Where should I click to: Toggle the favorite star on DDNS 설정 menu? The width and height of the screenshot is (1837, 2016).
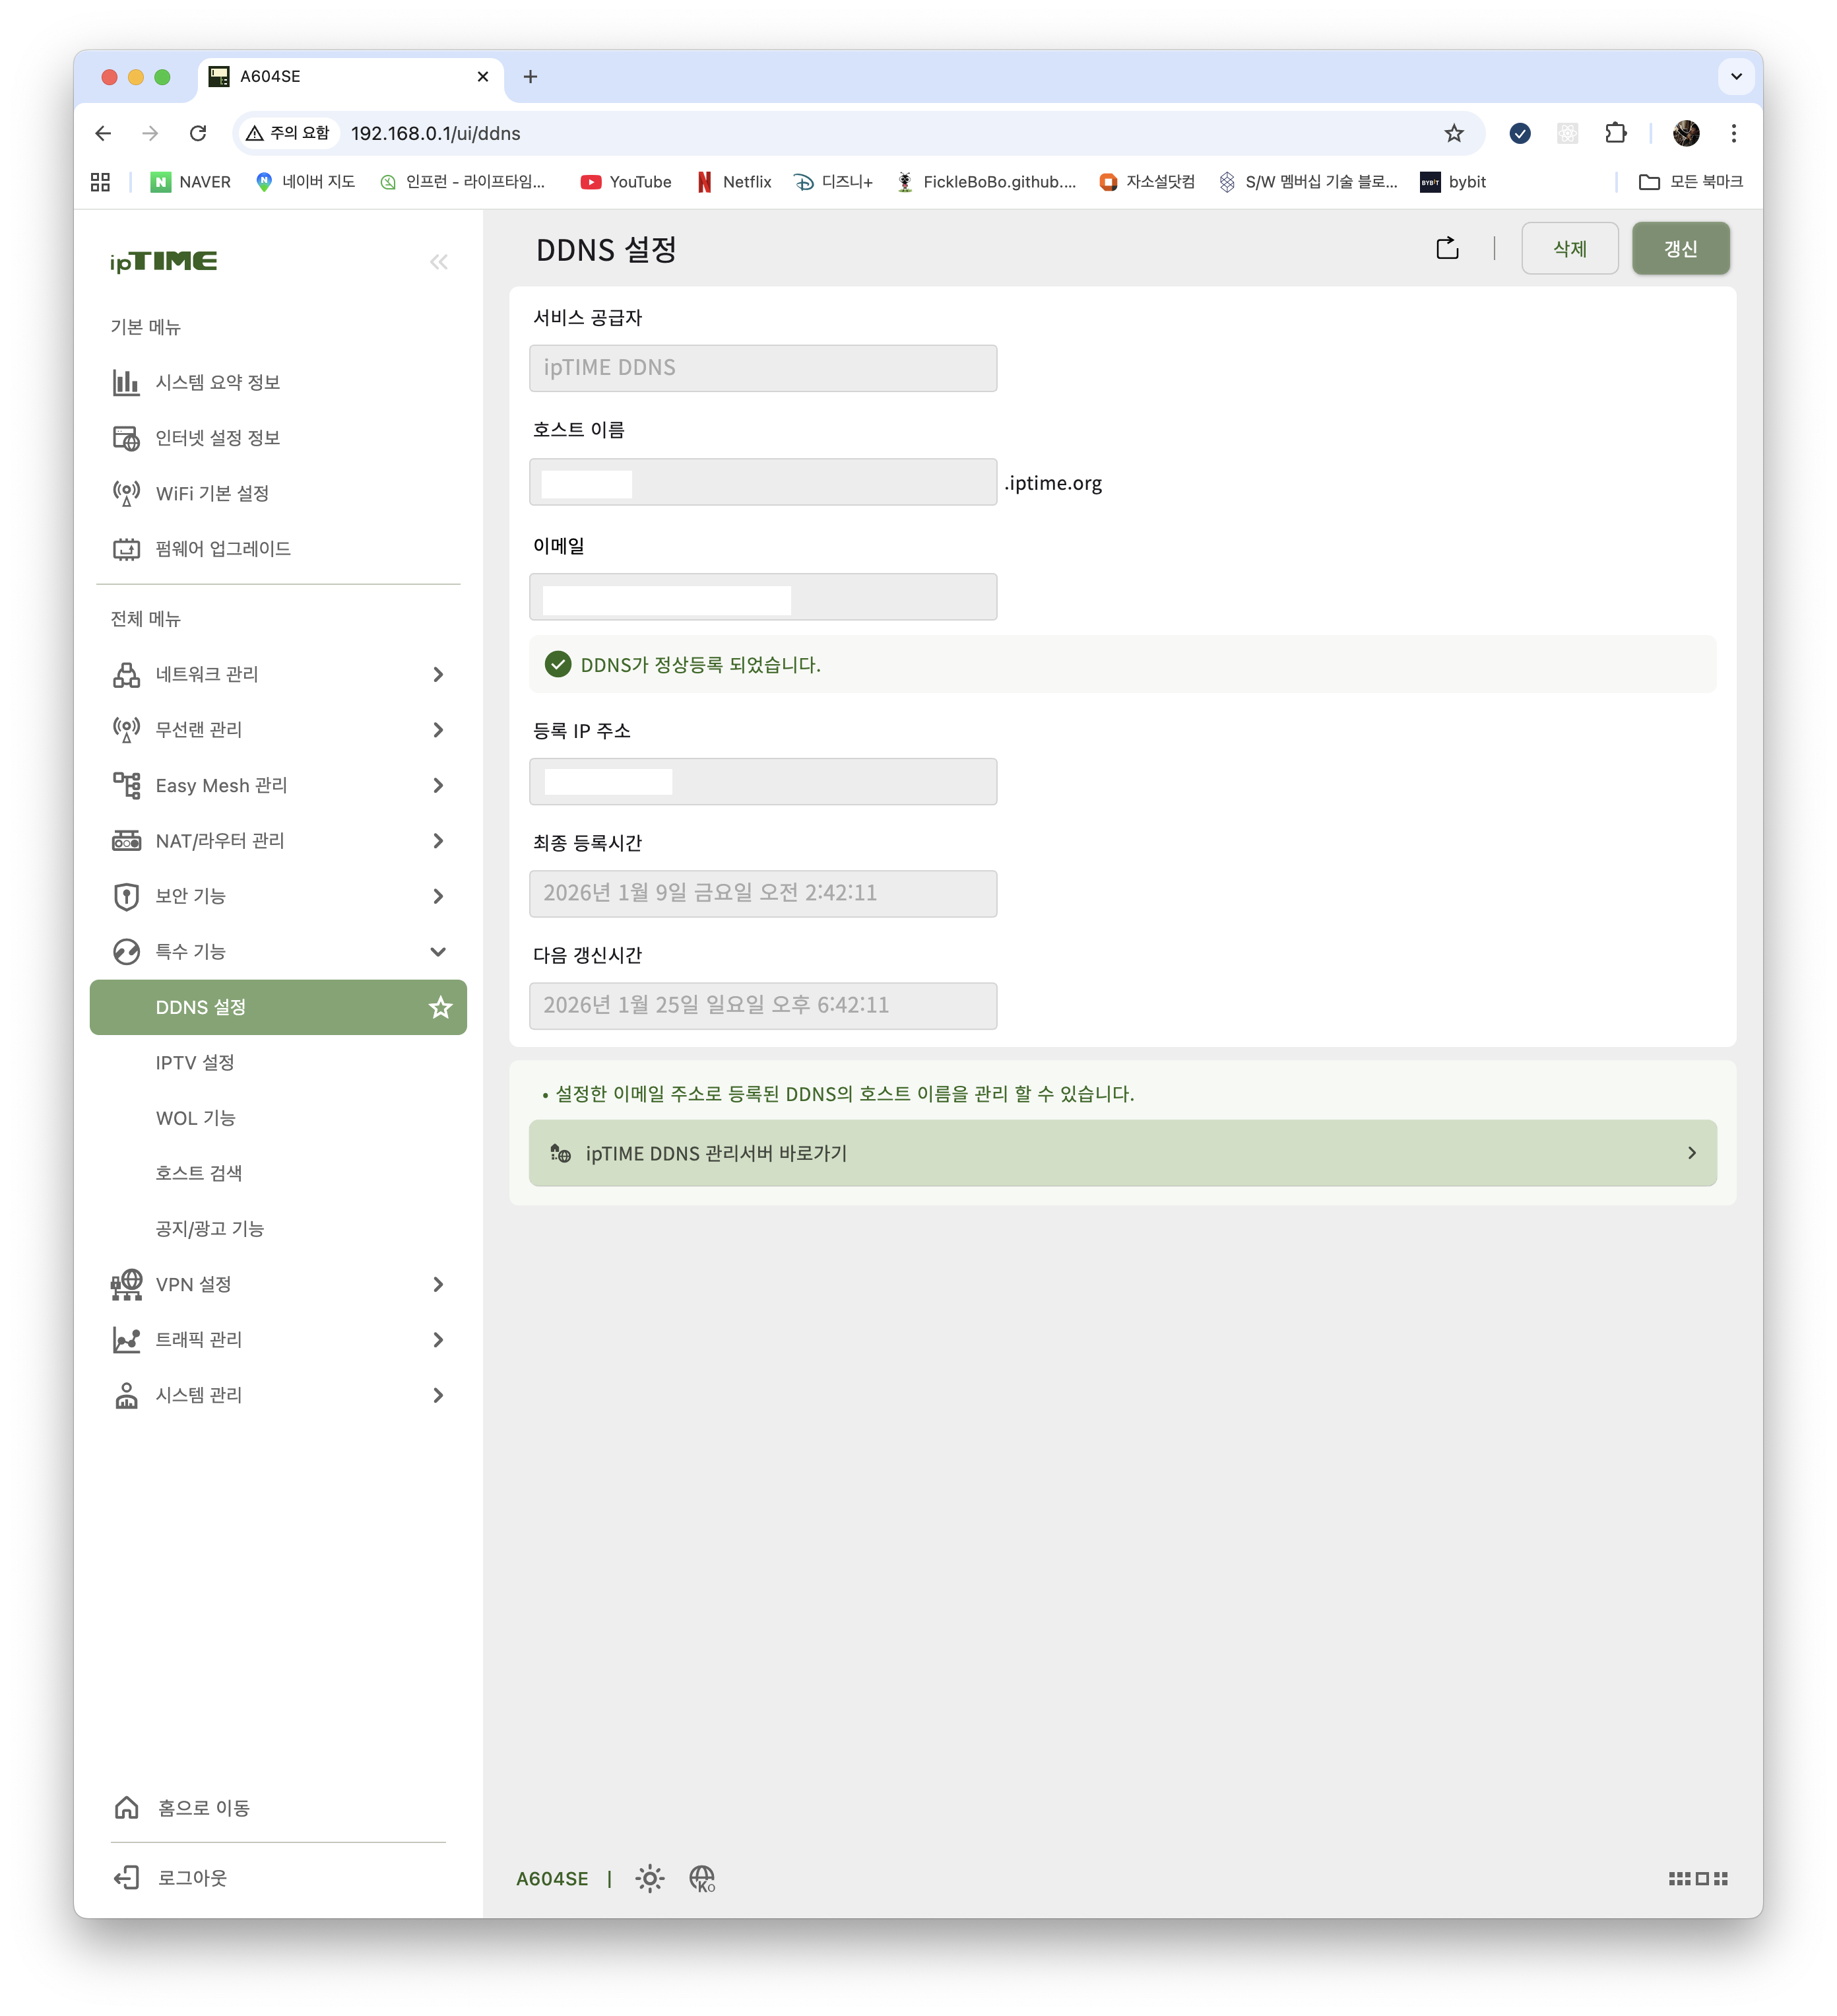coord(439,1007)
